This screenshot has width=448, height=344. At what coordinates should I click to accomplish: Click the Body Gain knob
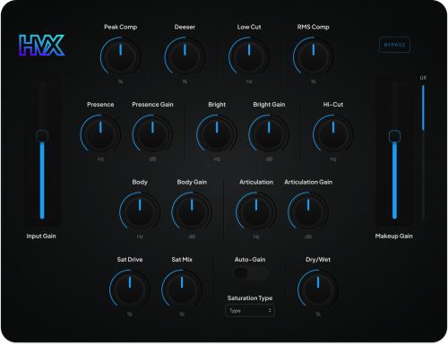(x=192, y=211)
